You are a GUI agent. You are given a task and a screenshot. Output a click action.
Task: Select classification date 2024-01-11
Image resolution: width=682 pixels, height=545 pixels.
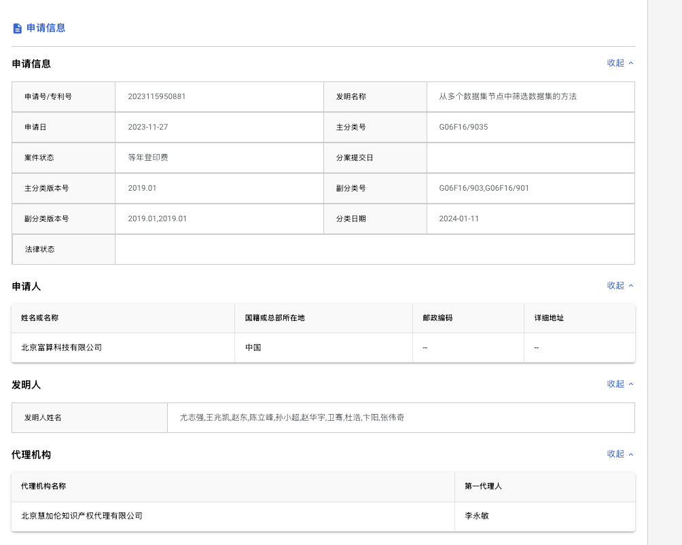point(459,219)
